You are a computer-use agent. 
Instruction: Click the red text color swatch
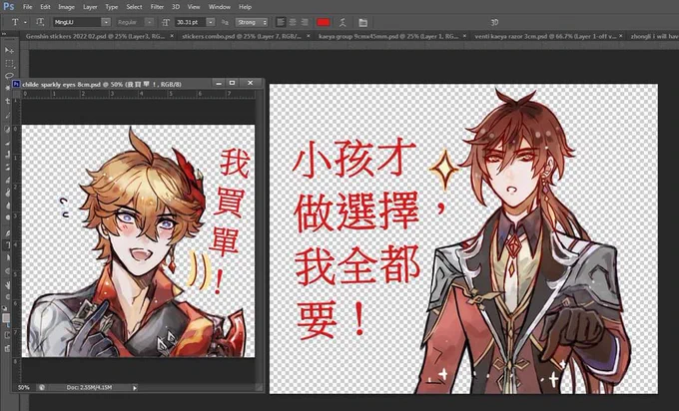[324, 22]
